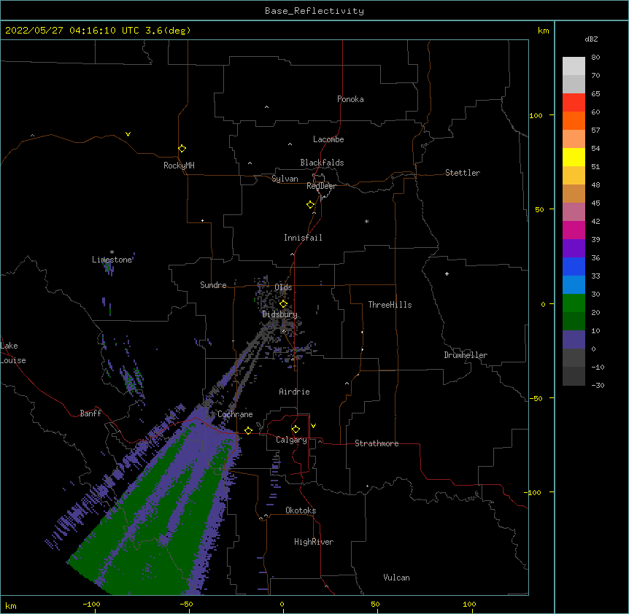Click the Calgary city label

point(291,440)
